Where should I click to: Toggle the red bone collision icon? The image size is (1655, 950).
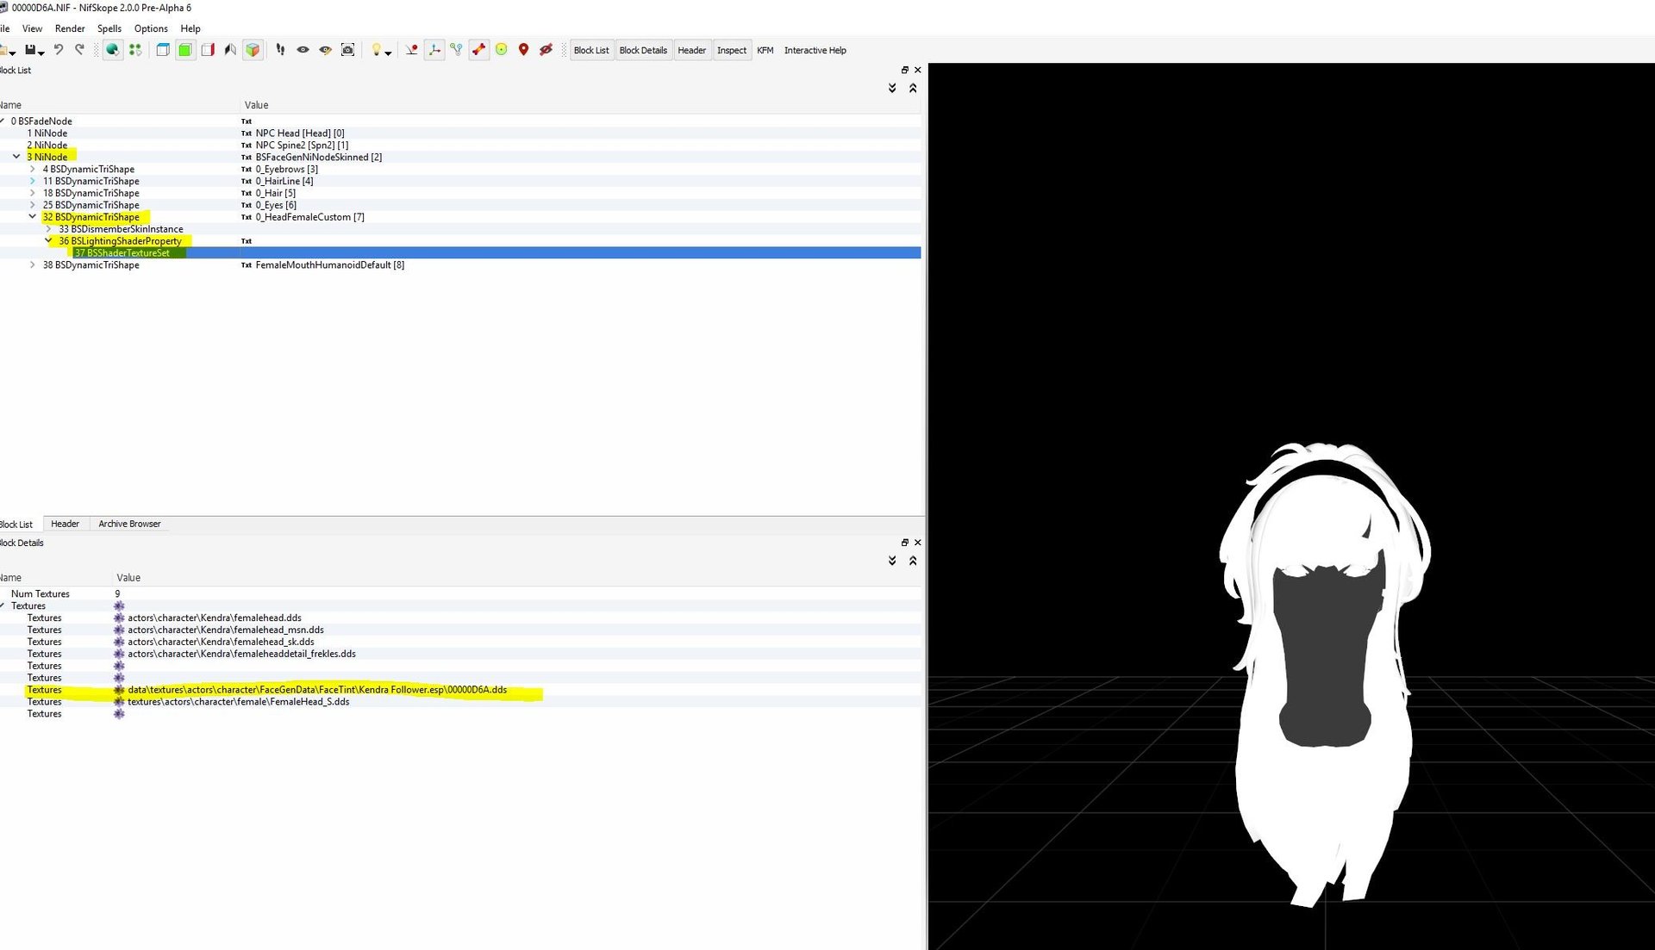click(478, 50)
